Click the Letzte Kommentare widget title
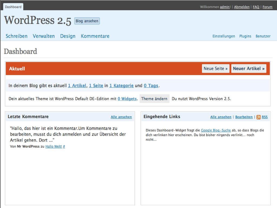 [x=28, y=116]
